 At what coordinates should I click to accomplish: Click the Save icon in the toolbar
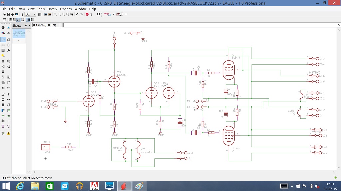pos(8,14)
